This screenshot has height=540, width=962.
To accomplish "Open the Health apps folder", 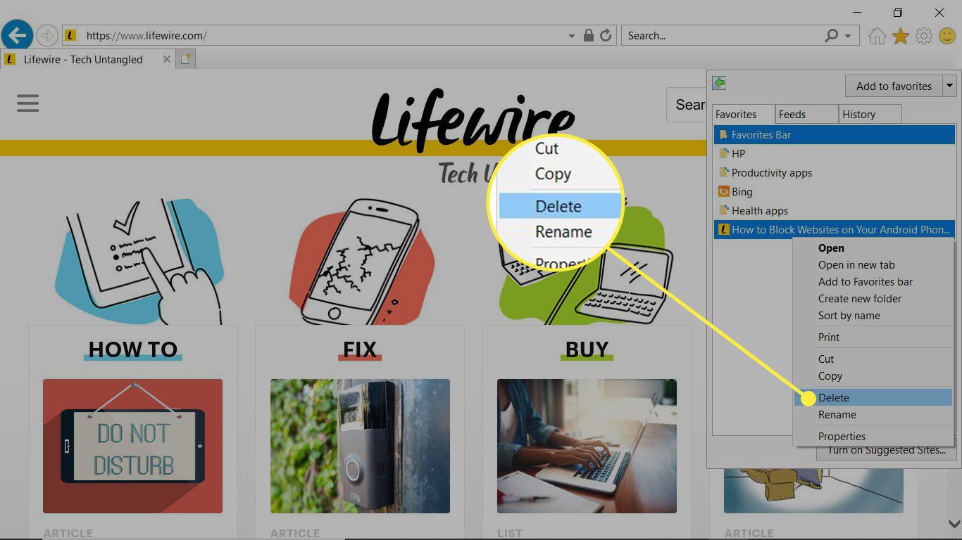I will tap(835, 210).
